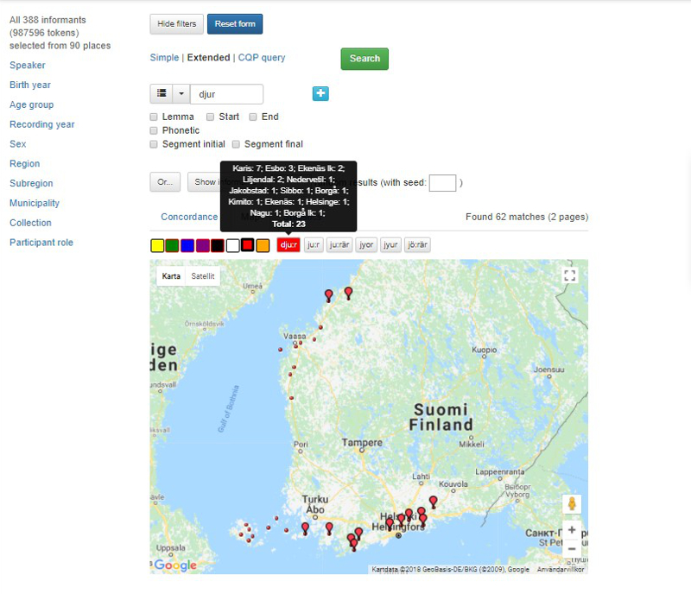Zoom out on the map
The width and height of the screenshot is (691, 594).
click(x=571, y=548)
